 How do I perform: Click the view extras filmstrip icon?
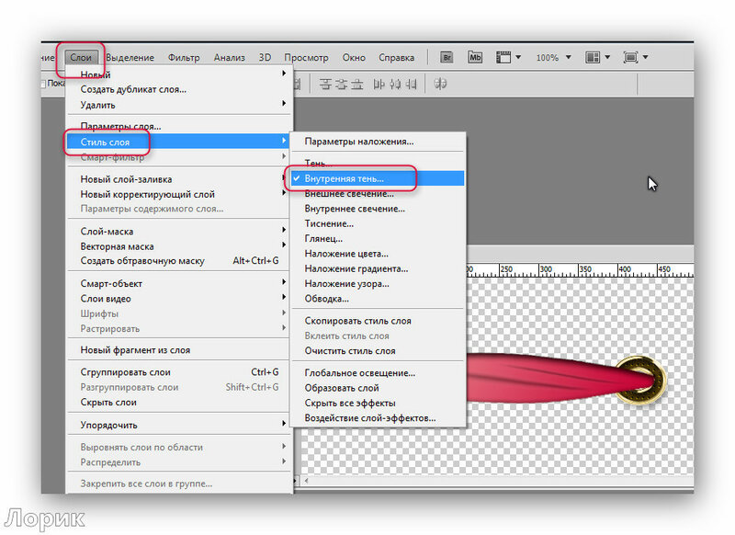(503, 57)
